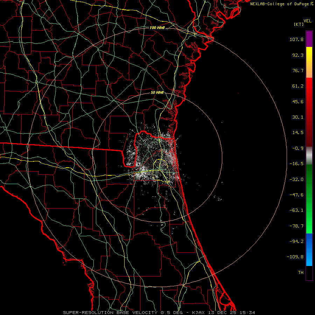Click the 100 NMI range ring label
This screenshot has width=315, height=315.
pyautogui.click(x=157, y=28)
